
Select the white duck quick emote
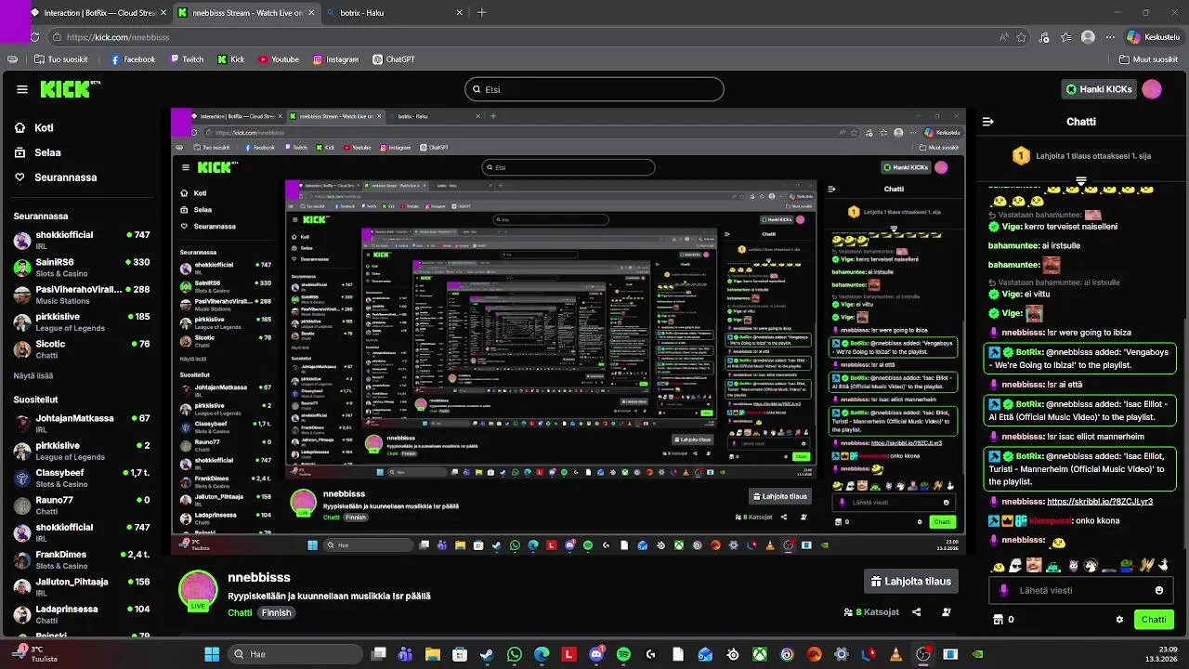(x=1165, y=565)
